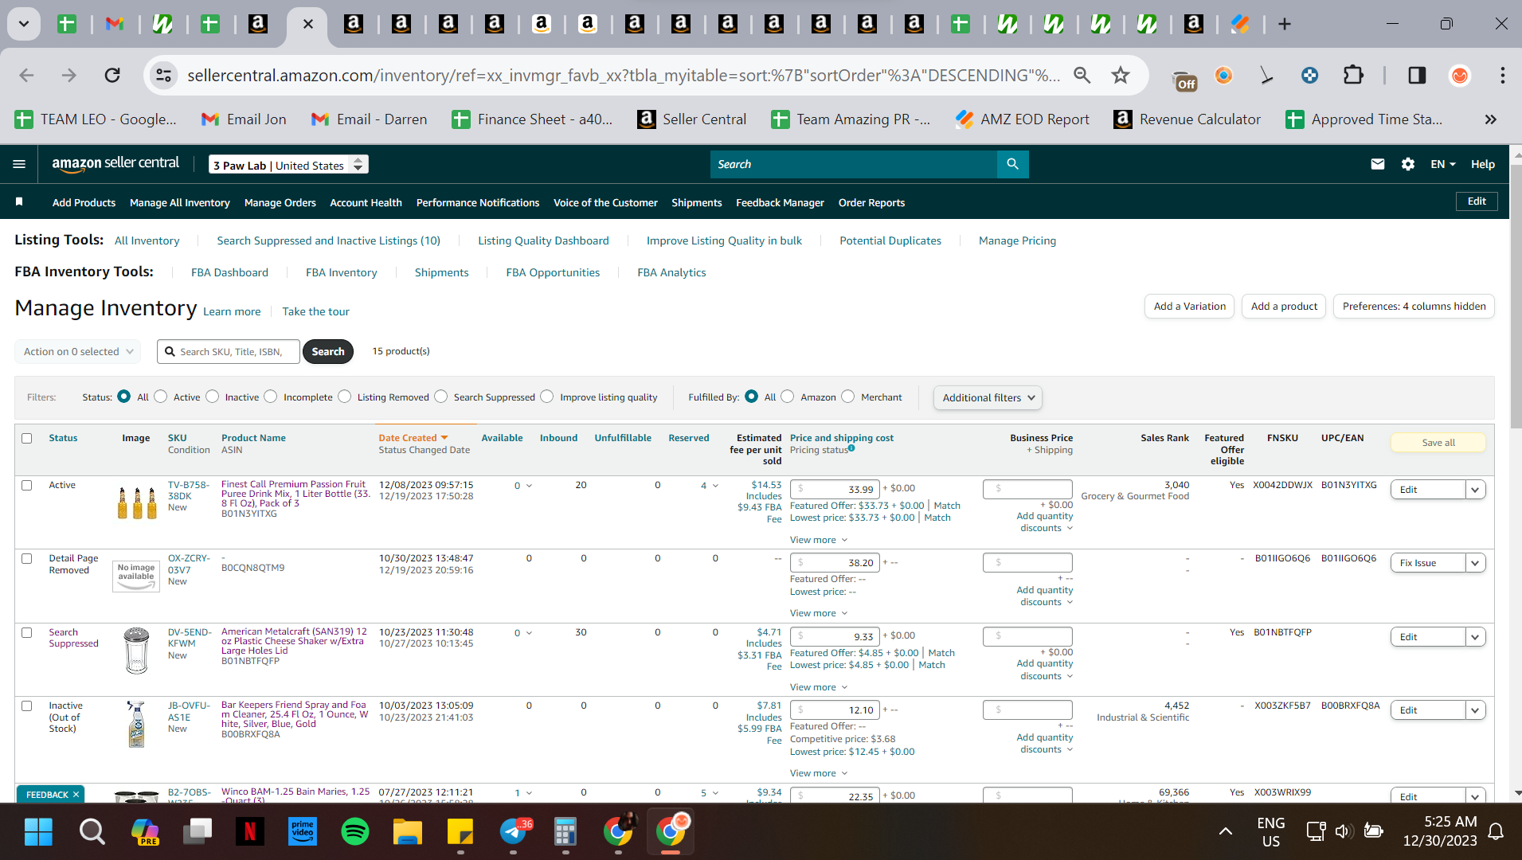Go to Shipments in the top navigation bar
Screen dimensions: 1522x860
coord(697,202)
